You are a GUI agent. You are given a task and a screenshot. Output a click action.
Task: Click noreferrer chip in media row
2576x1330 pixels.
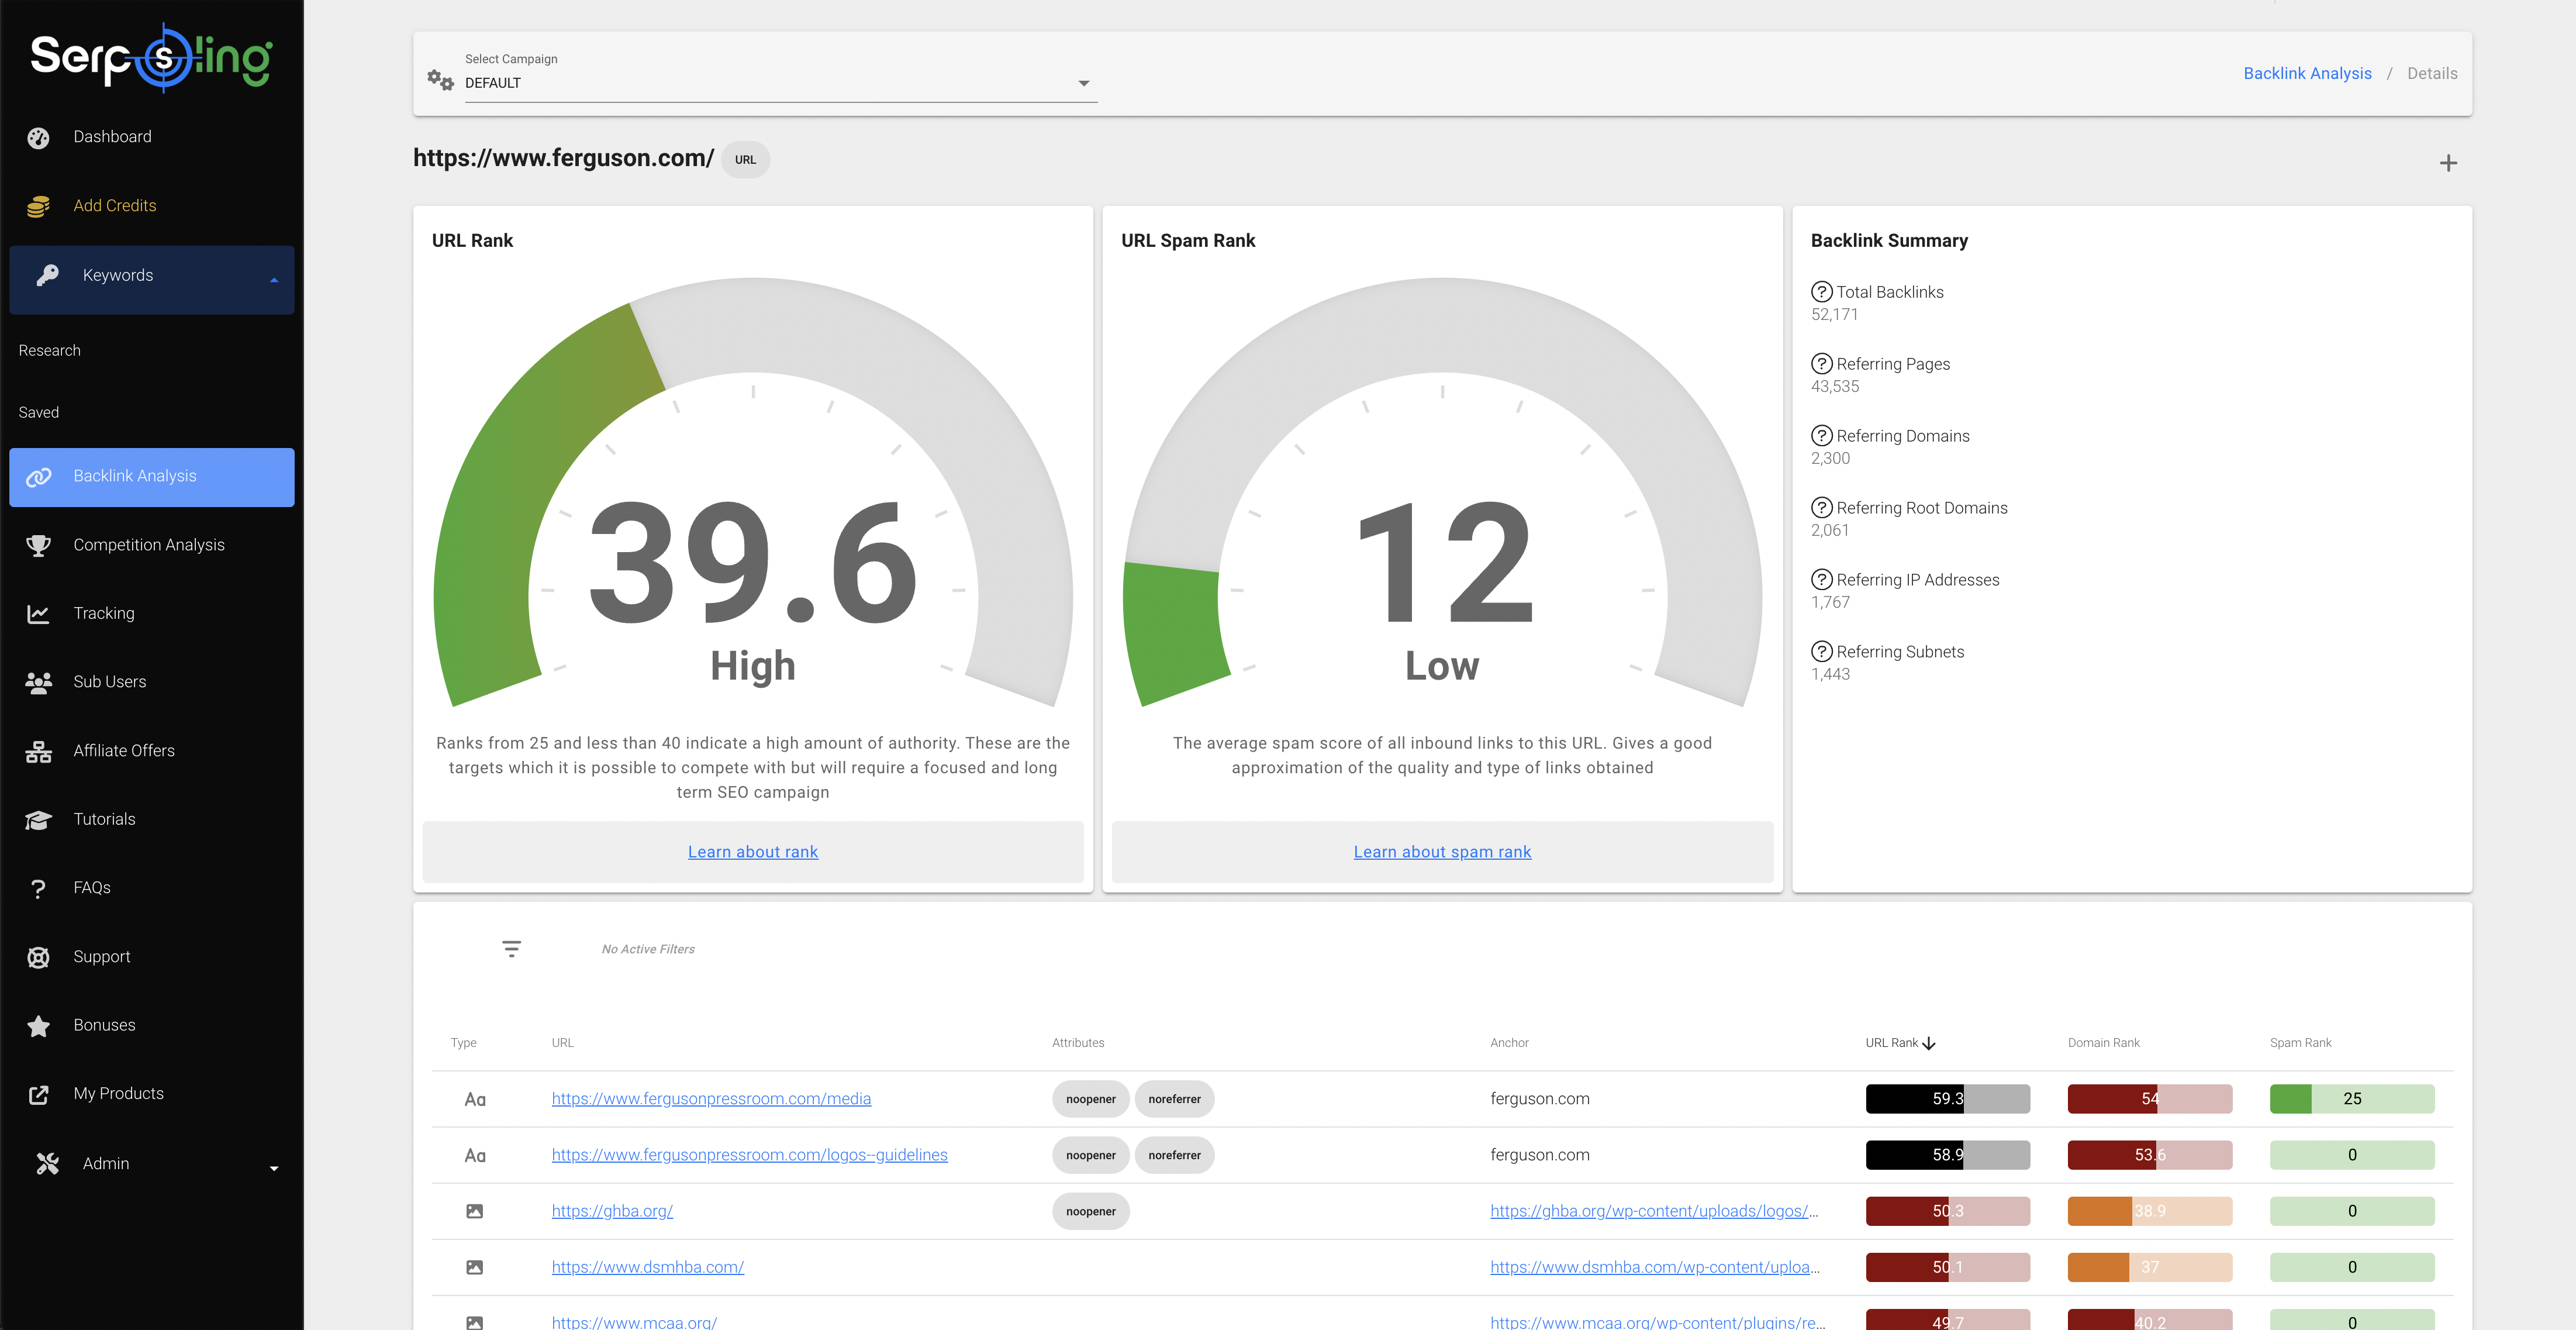pyautogui.click(x=1174, y=1099)
